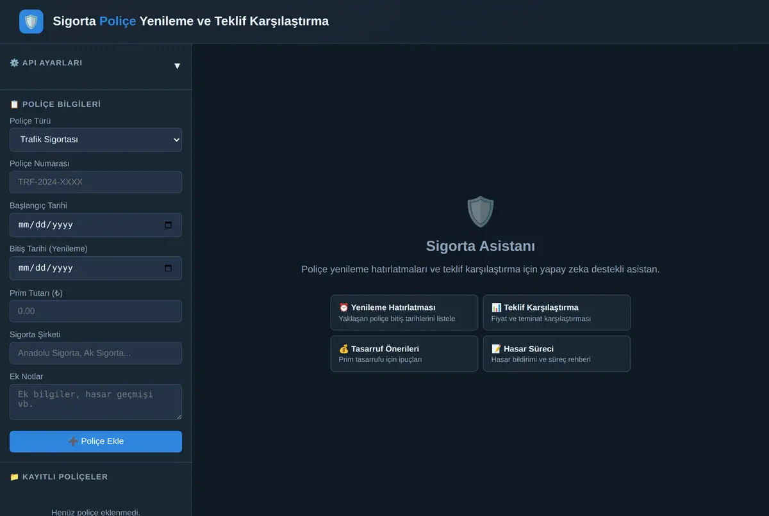Focus the Başlangıç Tarihi date field
This screenshot has height=516, width=769.
tap(95, 225)
